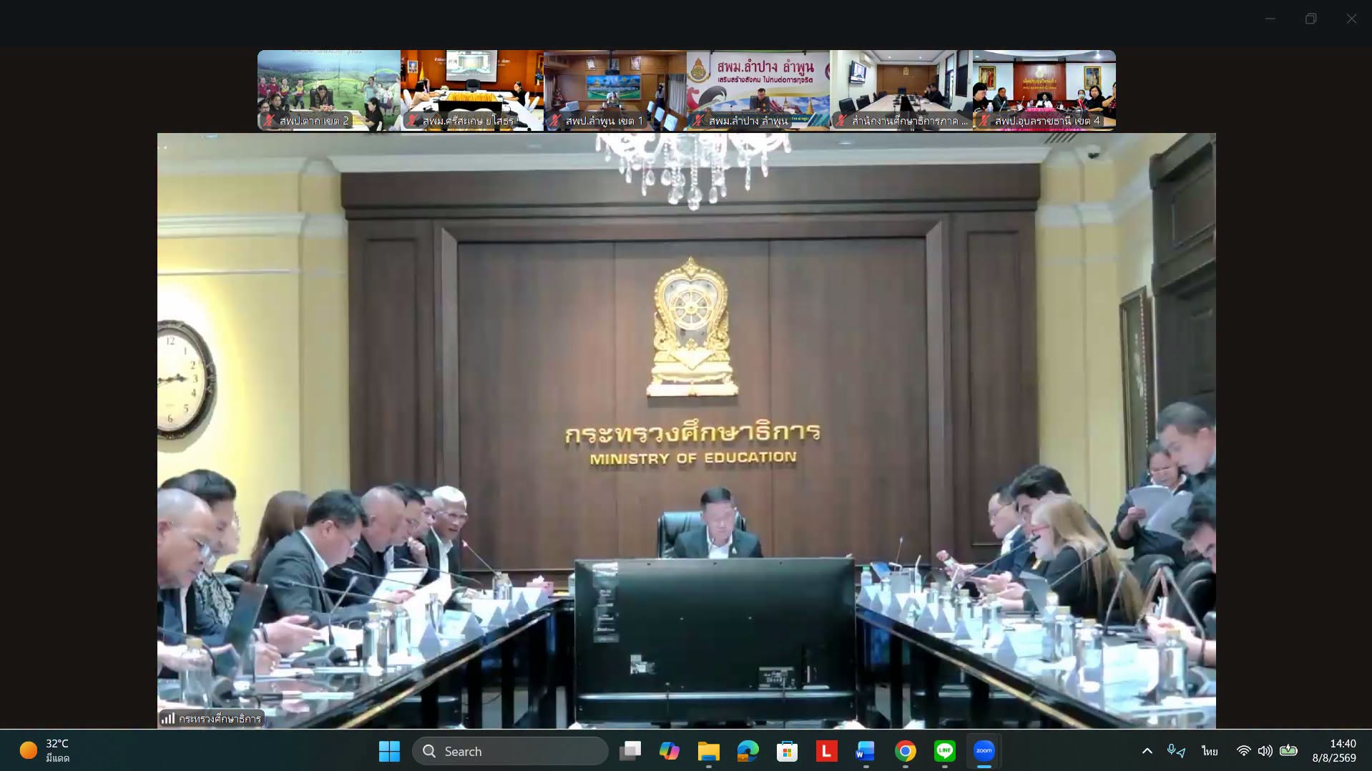Open the volume speaker tray icon
The width and height of the screenshot is (1372, 771).
(1265, 751)
